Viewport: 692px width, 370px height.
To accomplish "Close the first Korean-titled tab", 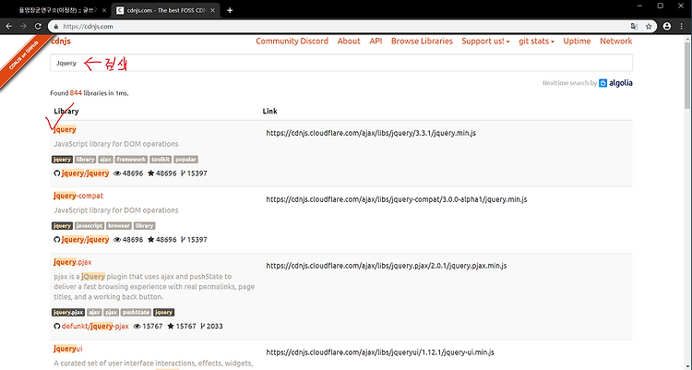I will 102,10.
